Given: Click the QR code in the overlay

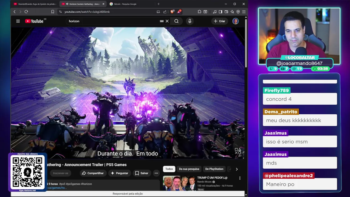Looking at the screenshot, I should (28, 172).
